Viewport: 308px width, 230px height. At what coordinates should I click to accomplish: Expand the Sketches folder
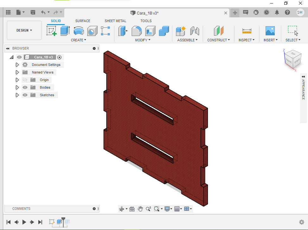tap(17, 95)
